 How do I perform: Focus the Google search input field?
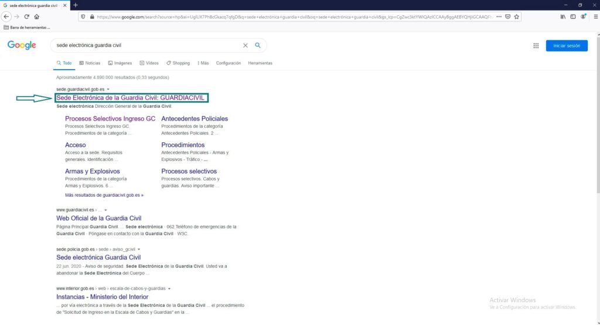tap(147, 45)
